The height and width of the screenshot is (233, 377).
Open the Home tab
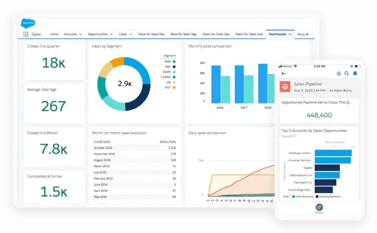pyautogui.click(x=54, y=34)
